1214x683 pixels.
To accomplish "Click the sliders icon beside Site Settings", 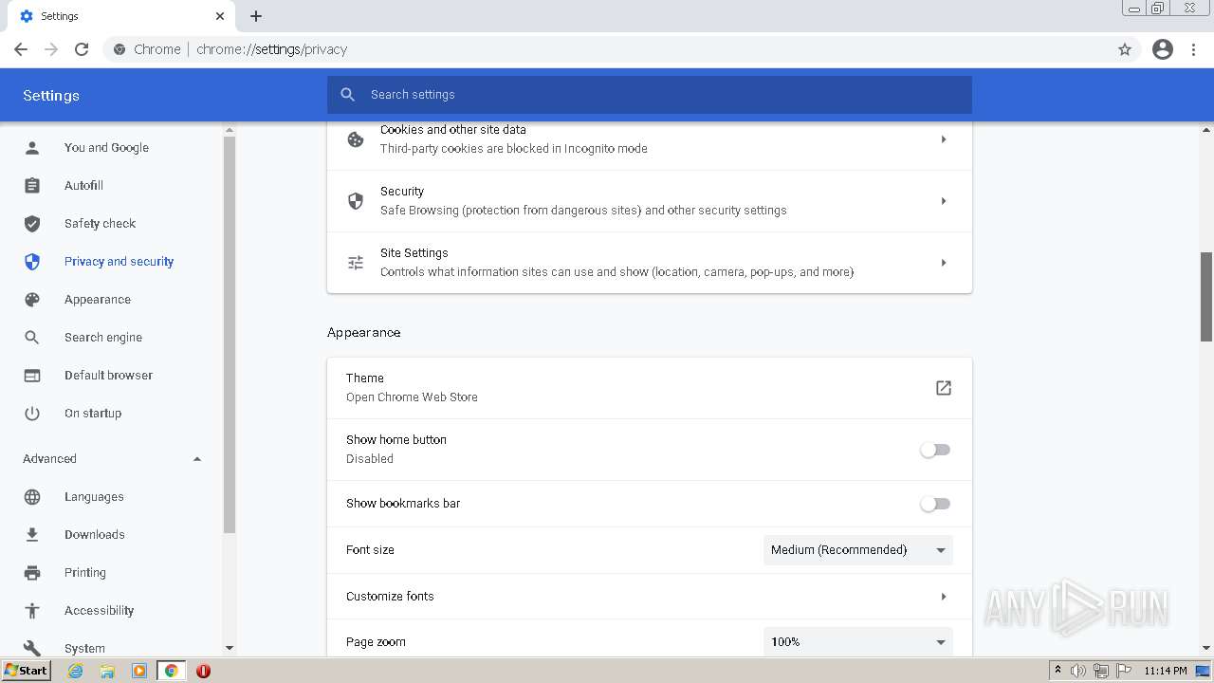I will 356,263.
